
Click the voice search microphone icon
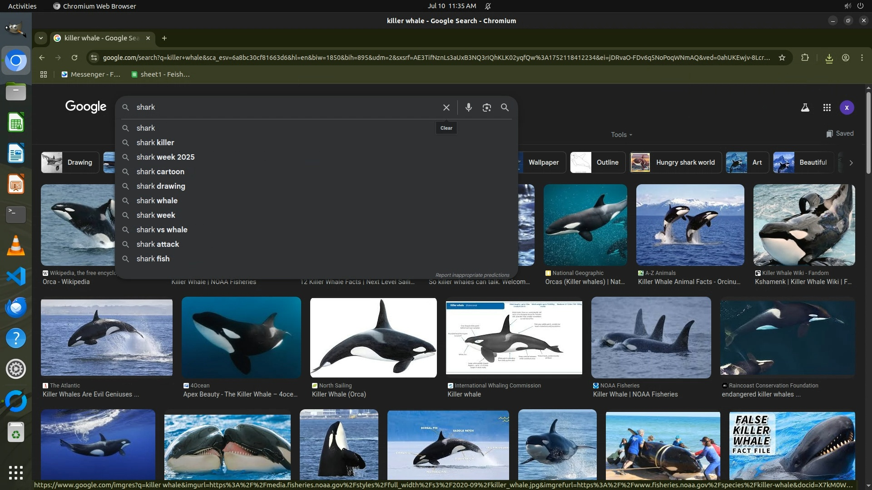pos(468,108)
